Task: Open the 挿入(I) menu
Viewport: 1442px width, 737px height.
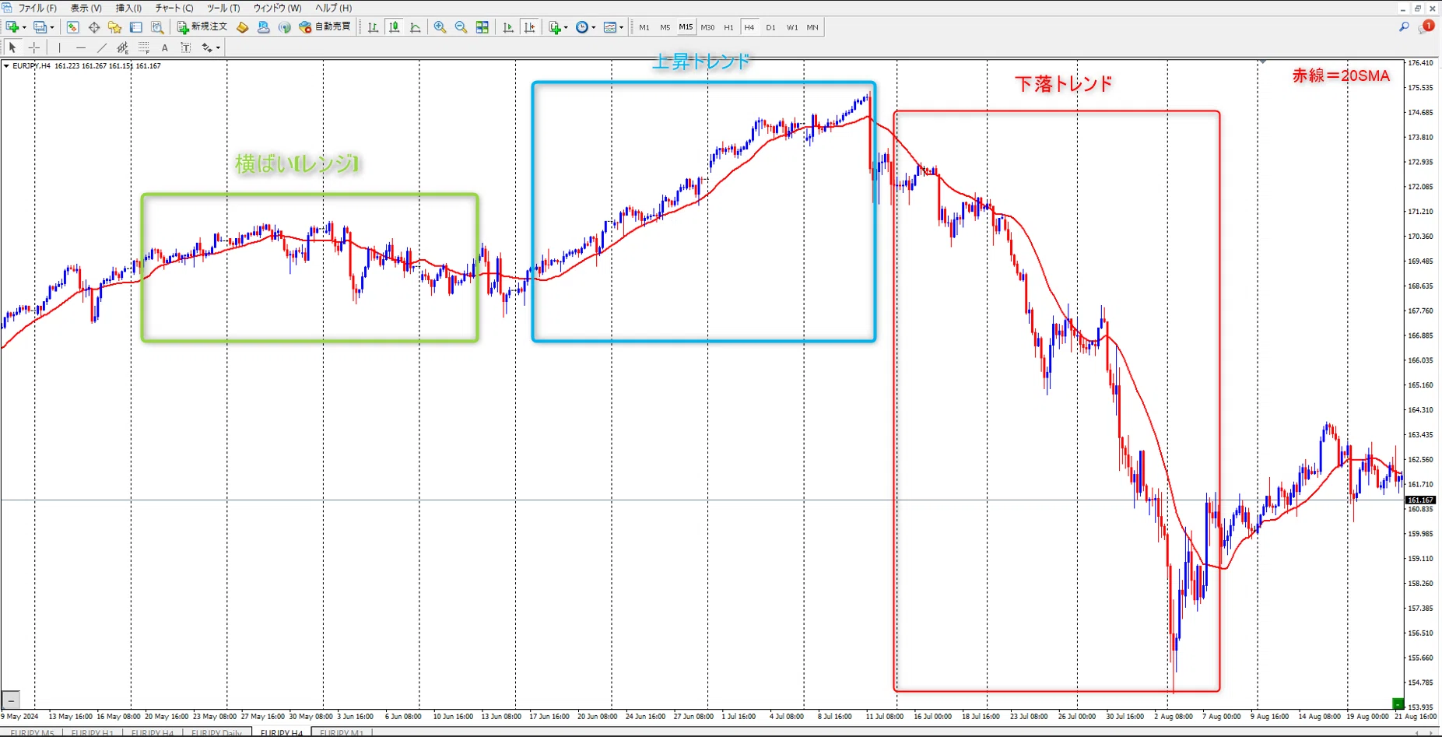Action: point(128,8)
